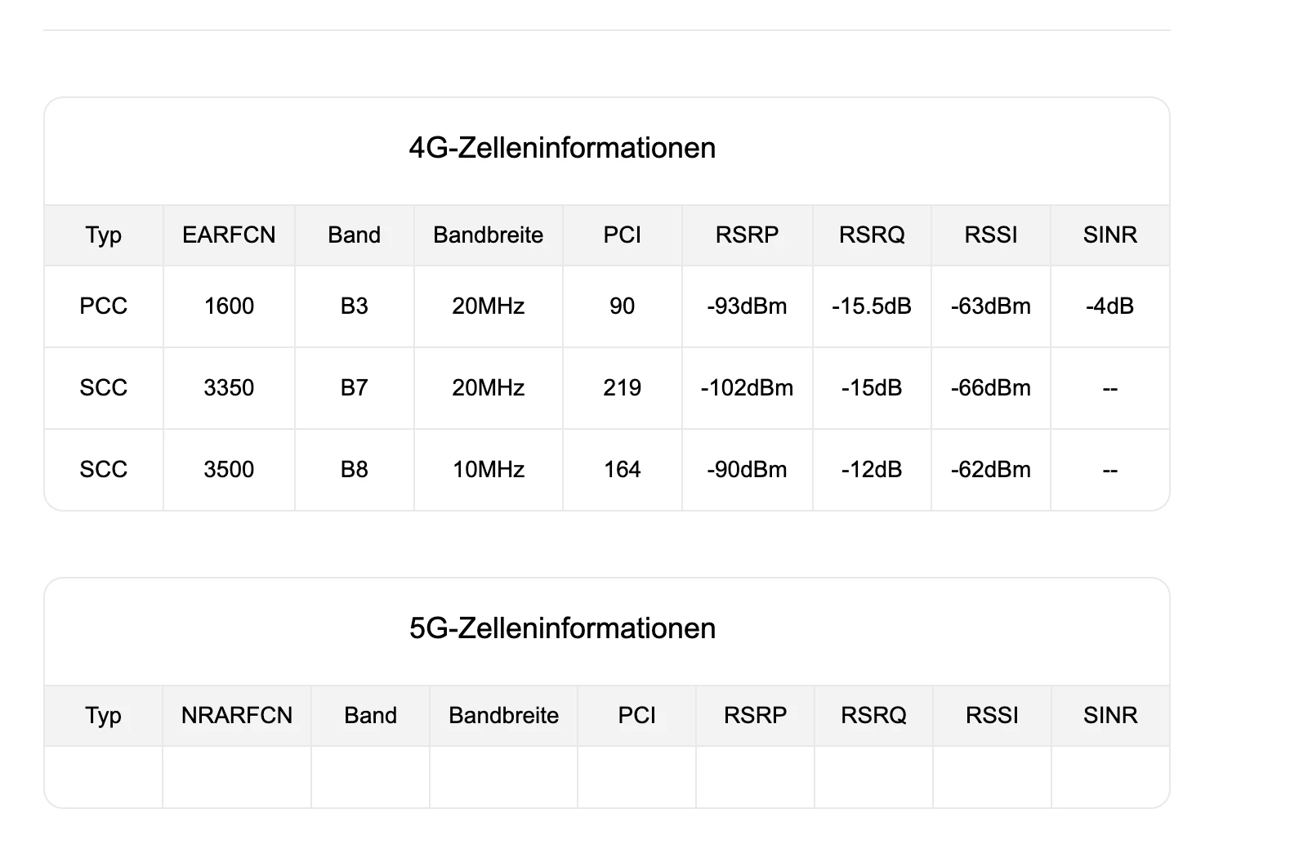Select the EARFCN column header
1290x849 pixels.
229,235
